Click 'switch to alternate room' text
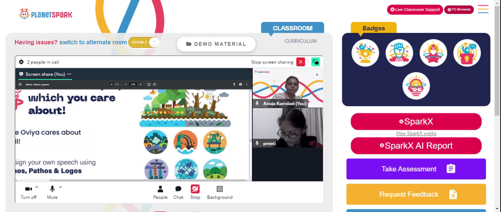This screenshot has height=212, width=501. coord(93,42)
